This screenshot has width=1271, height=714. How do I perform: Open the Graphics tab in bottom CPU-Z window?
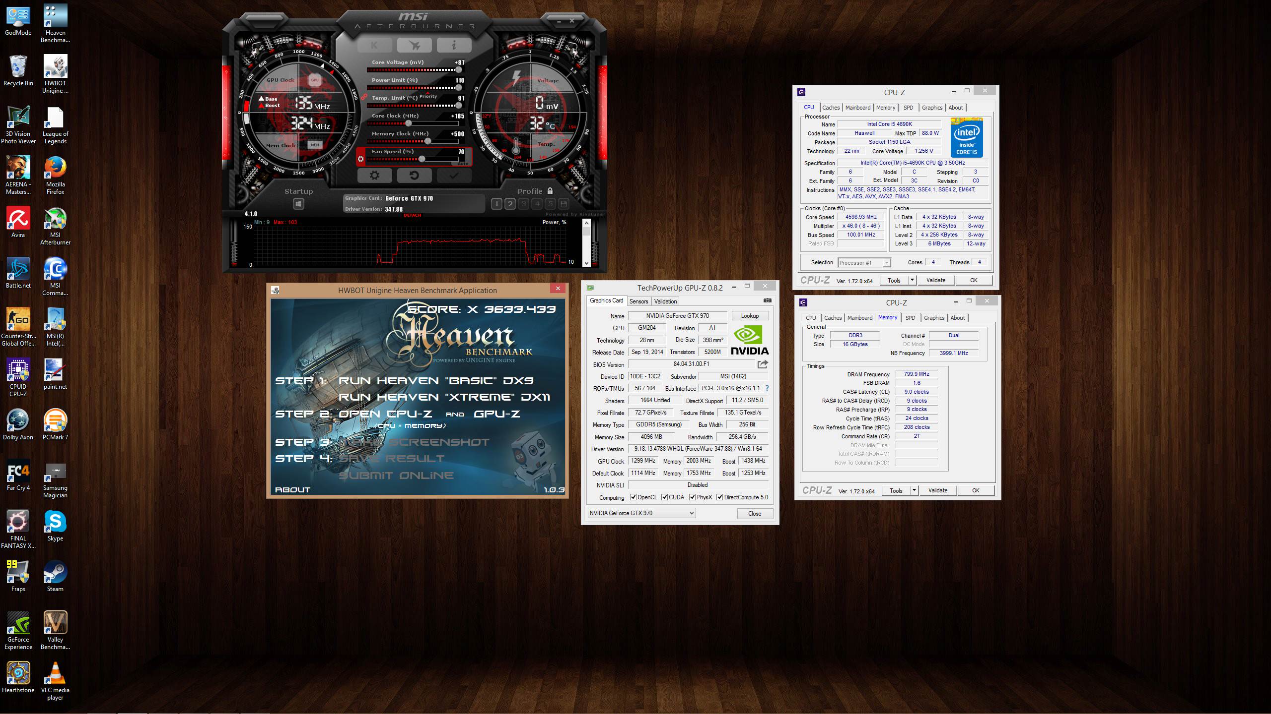tap(934, 318)
